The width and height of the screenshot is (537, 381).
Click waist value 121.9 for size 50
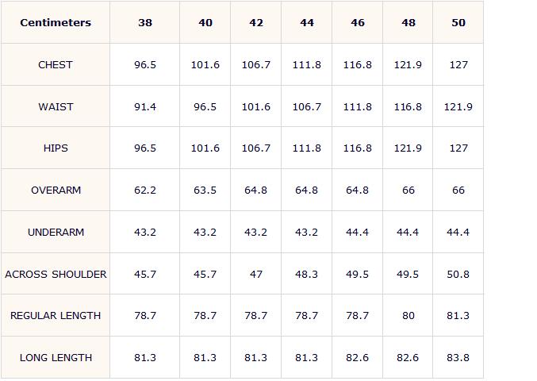click(x=458, y=106)
